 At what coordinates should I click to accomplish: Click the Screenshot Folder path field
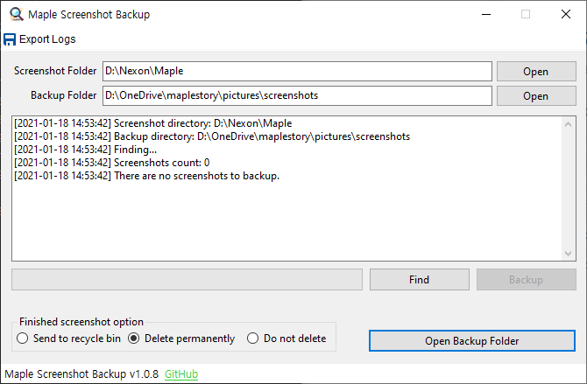point(297,71)
